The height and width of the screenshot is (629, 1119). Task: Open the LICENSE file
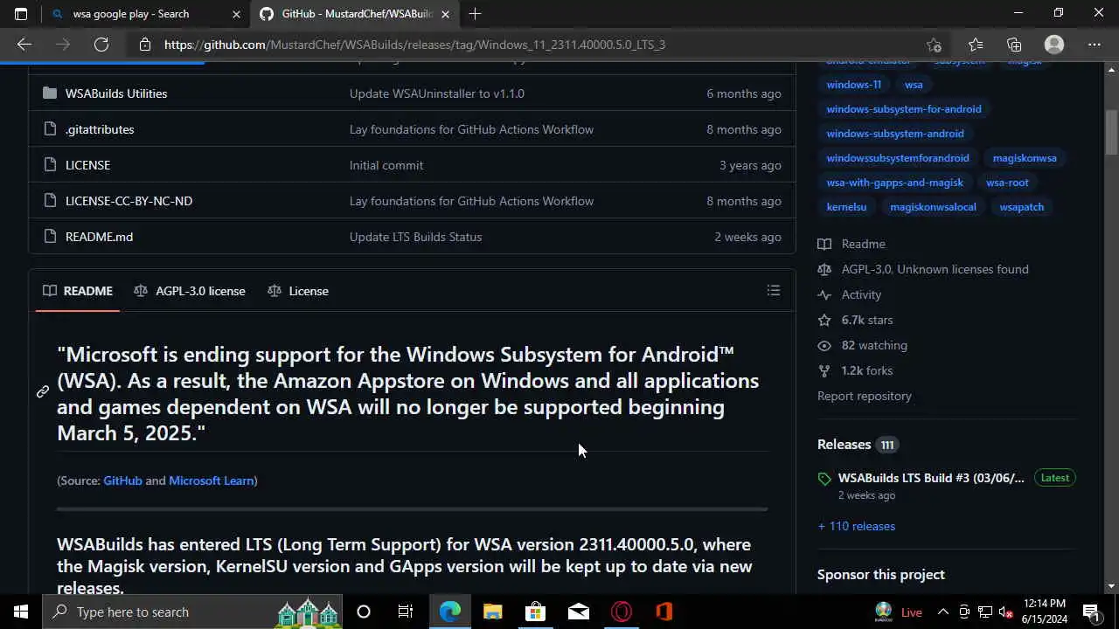tap(87, 165)
